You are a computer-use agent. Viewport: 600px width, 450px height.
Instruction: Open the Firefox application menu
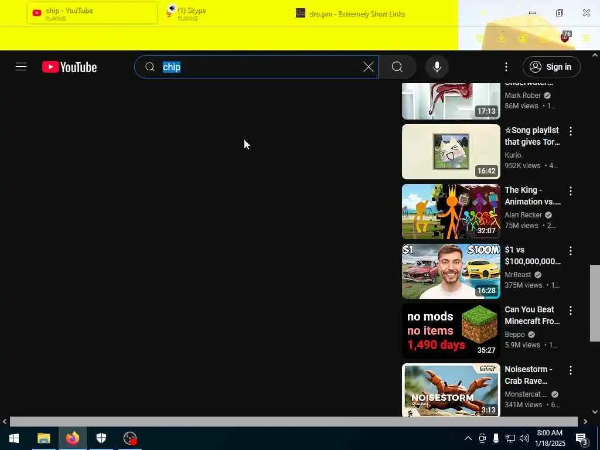(x=586, y=38)
